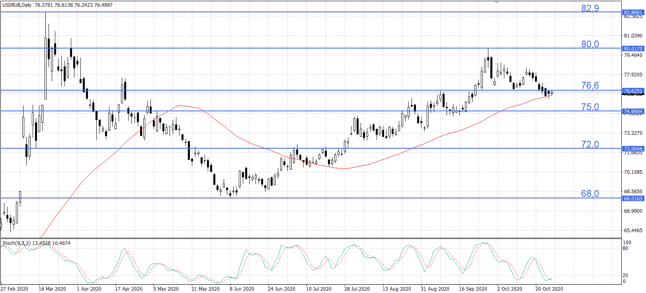Click the 16 Sep 2020 date label

[x=473, y=289]
